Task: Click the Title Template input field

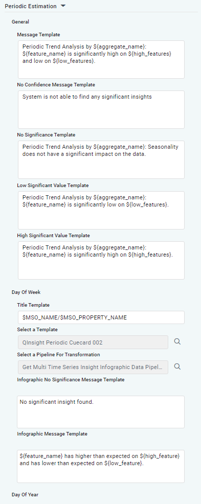Action: coord(101,317)
